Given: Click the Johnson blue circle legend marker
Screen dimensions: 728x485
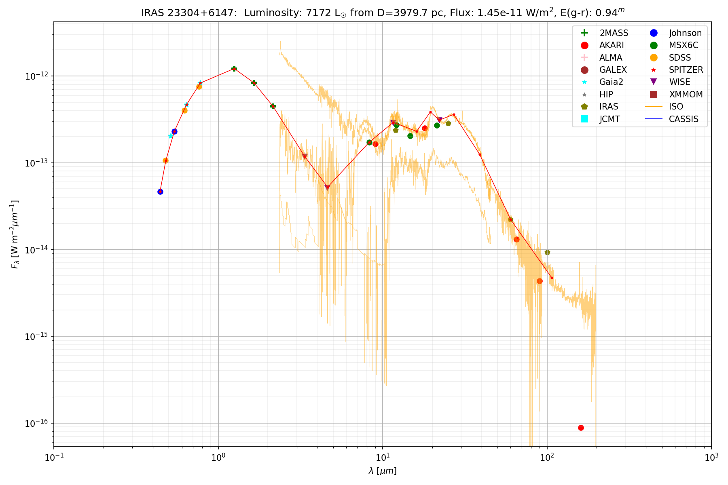Looking at the screenshot, I should tap(654, 33).
